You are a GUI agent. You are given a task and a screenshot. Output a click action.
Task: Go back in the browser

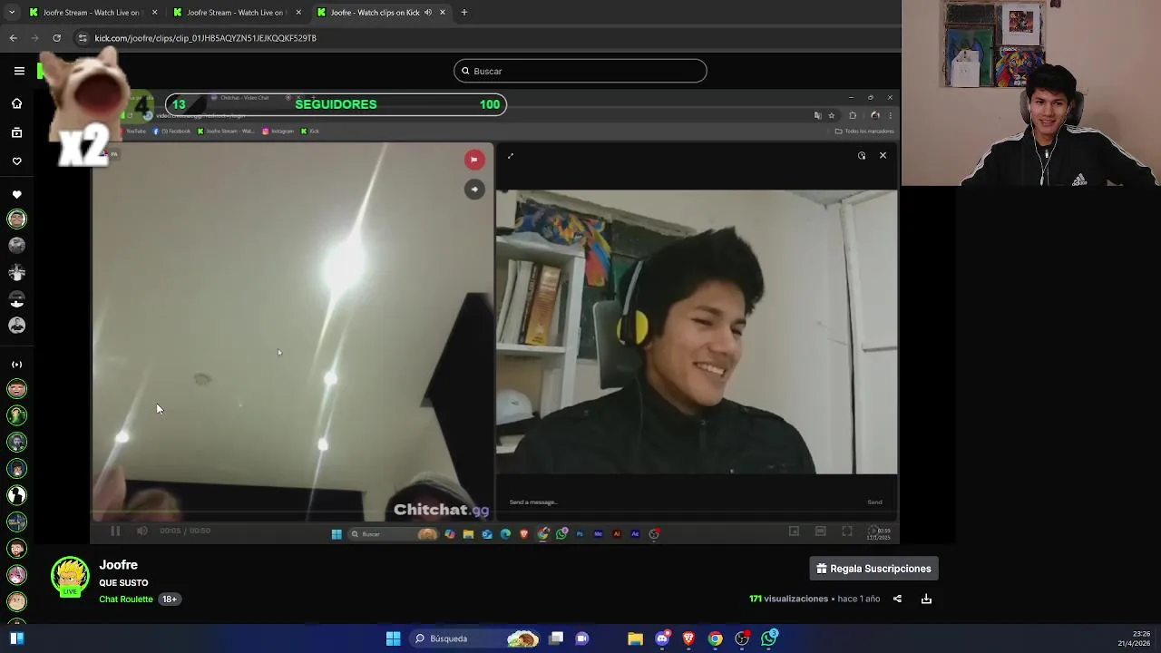[13, 38]
